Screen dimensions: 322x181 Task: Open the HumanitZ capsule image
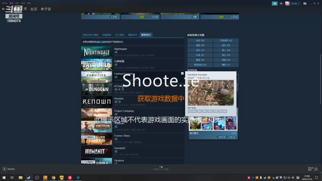pyautogui.click(x=97, y=152)
